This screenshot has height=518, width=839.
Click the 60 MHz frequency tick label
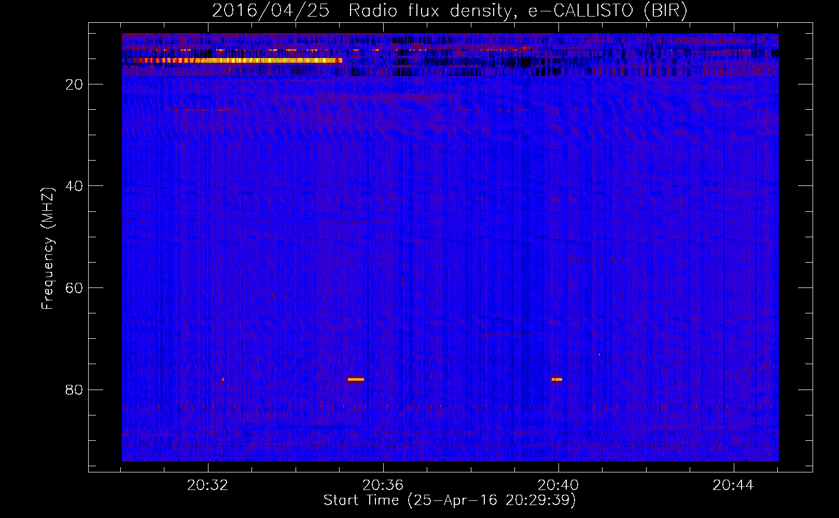tap(74, 288)
